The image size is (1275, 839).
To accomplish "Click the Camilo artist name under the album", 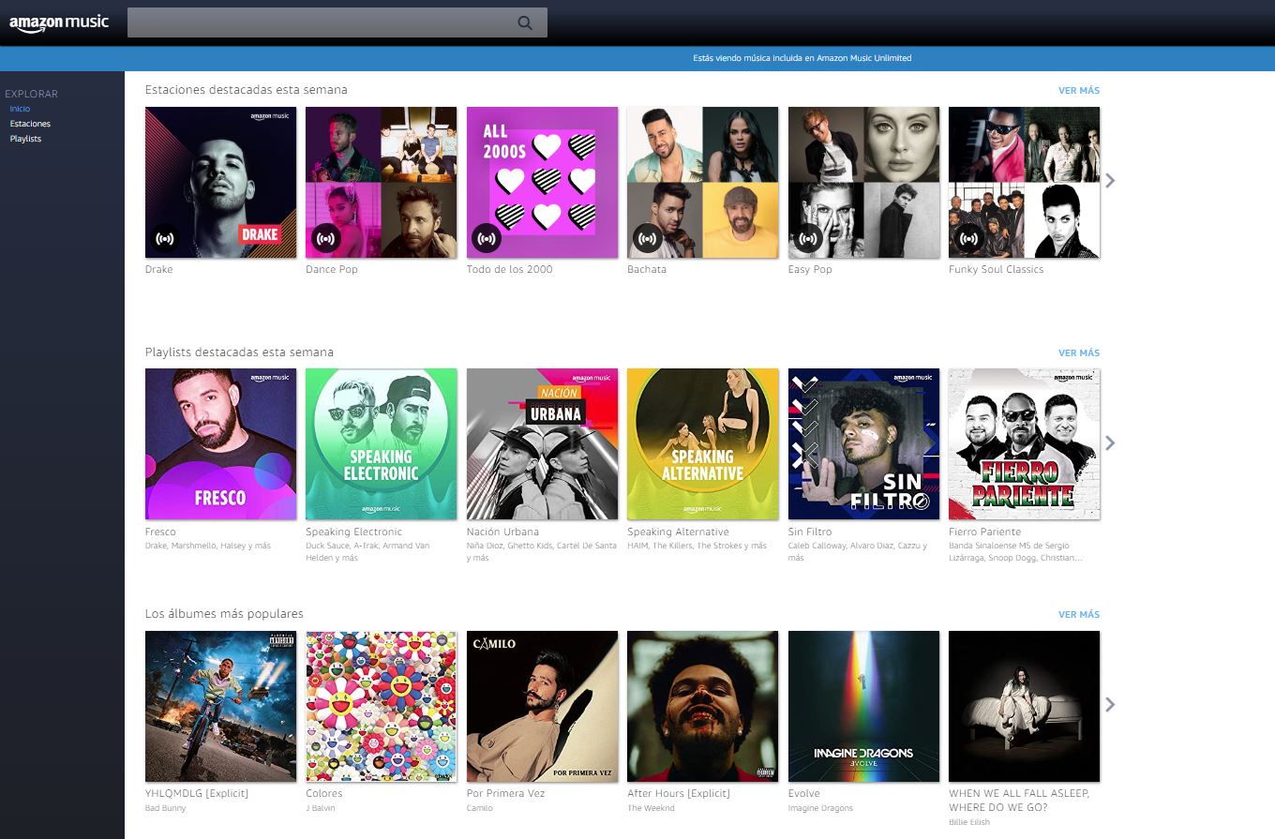I will [x=480, y=808].
